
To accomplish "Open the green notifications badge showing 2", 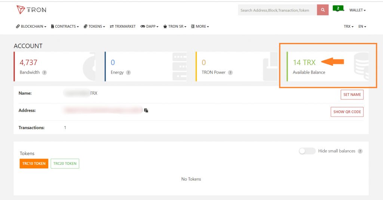I will pyautogui.click(x=338, y=9).
